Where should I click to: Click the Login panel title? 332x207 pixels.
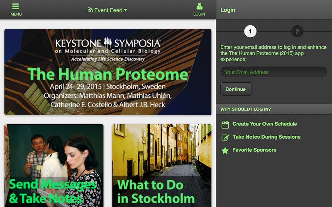click(x=227, y=10)
